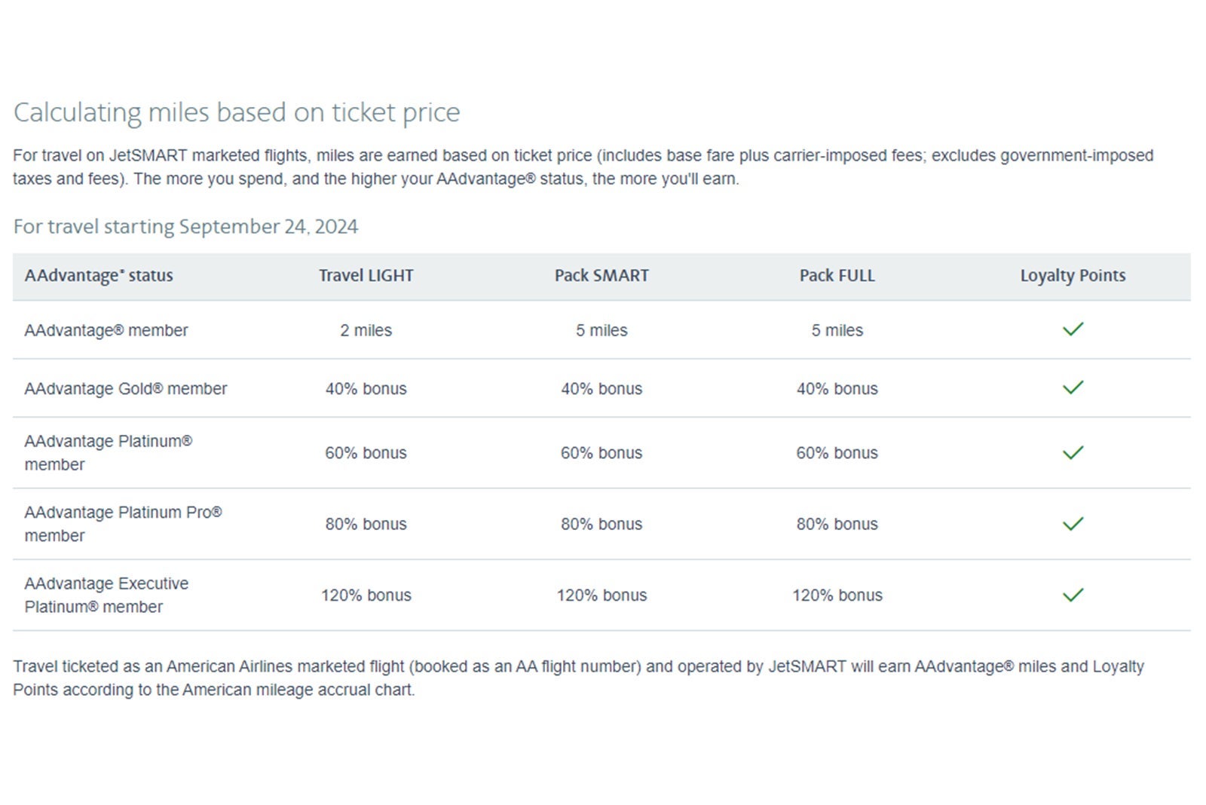Image resolution: width=1206 pixels, height=805 pixels.
Task: Click the AAdvantage member Loyalty Points checkmark
Action: click(x=1073, y=329)
